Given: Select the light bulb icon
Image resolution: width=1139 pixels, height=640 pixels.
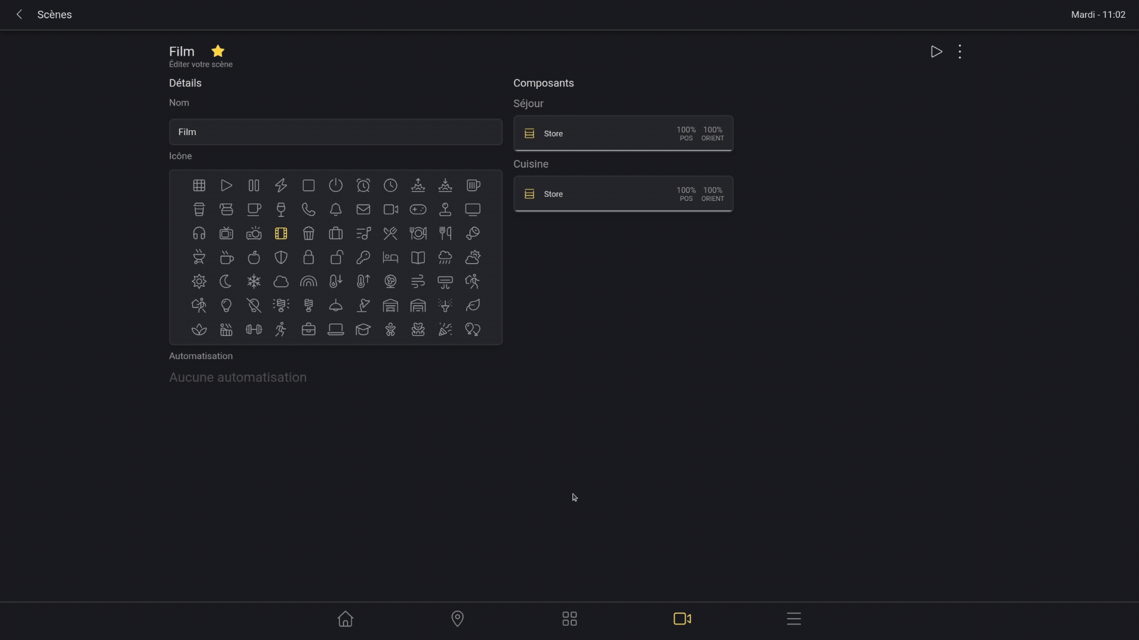Looking at the screenshot, I should point(227,305).
